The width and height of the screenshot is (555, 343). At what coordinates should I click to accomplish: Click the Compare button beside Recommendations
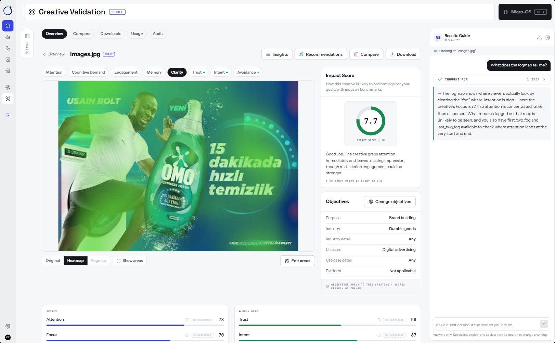[x=366, y=54]
